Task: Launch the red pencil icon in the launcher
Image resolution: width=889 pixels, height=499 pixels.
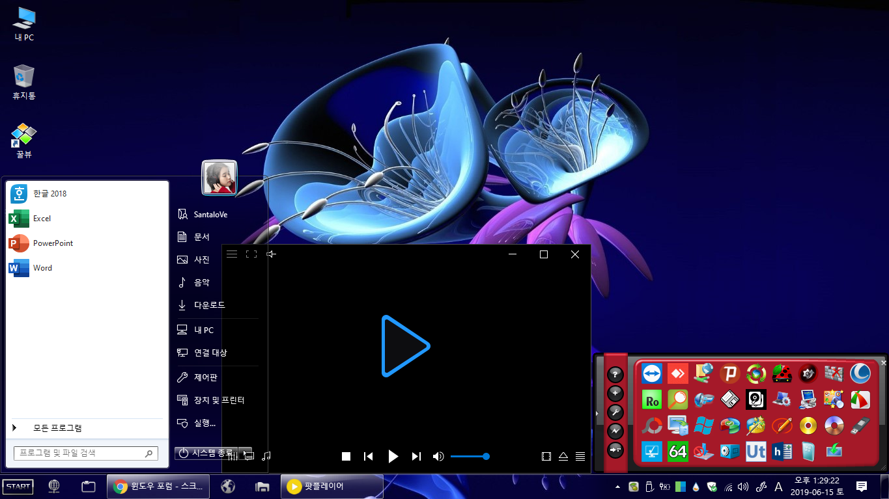Action: 782,425
